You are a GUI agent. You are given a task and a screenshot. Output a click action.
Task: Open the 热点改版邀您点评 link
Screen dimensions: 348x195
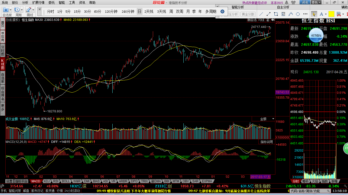click(x=255, y=3)
